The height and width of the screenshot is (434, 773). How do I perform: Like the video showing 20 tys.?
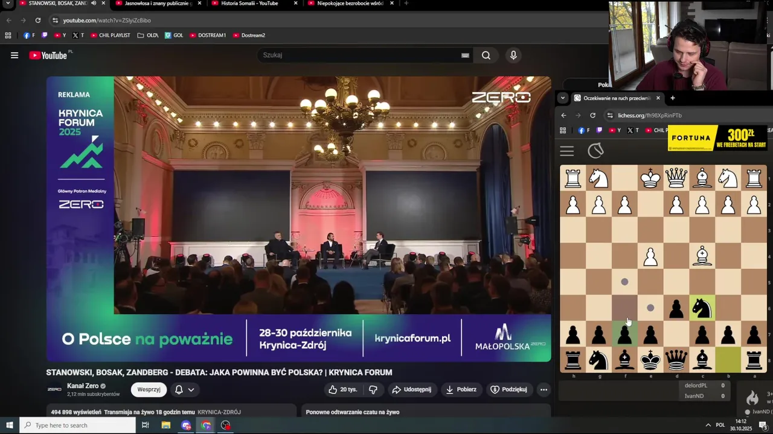click(x=342, y=389)
